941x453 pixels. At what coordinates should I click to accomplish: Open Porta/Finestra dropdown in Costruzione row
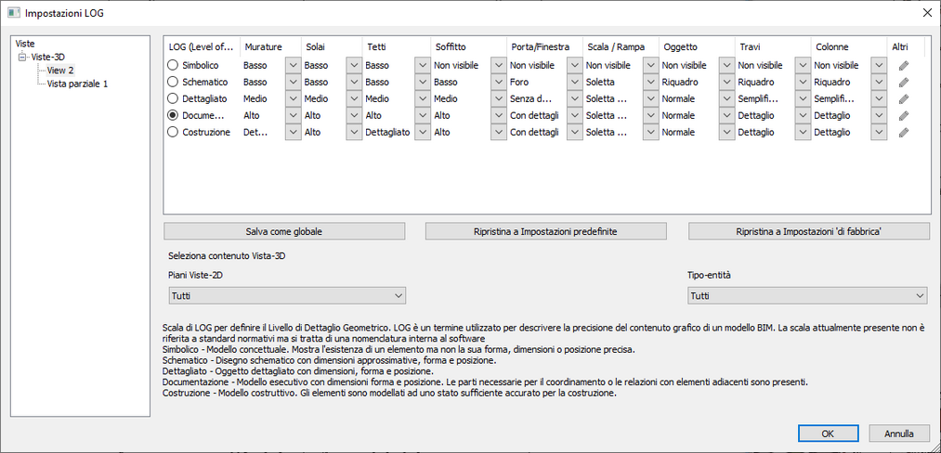(574, 133)
